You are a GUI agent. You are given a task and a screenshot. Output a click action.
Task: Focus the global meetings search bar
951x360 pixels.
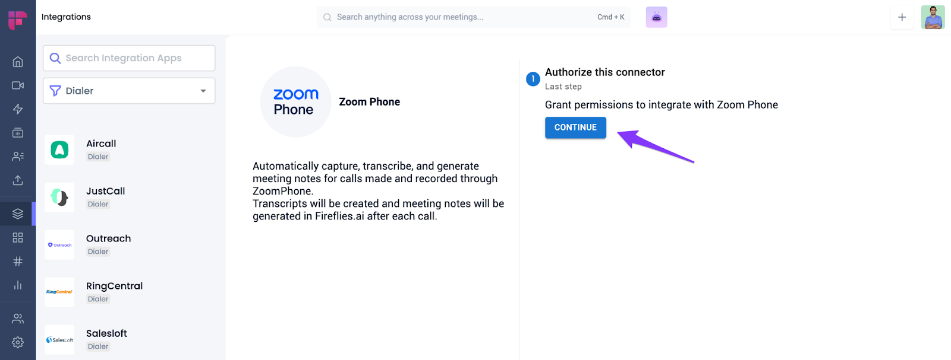tap(464, 17)
